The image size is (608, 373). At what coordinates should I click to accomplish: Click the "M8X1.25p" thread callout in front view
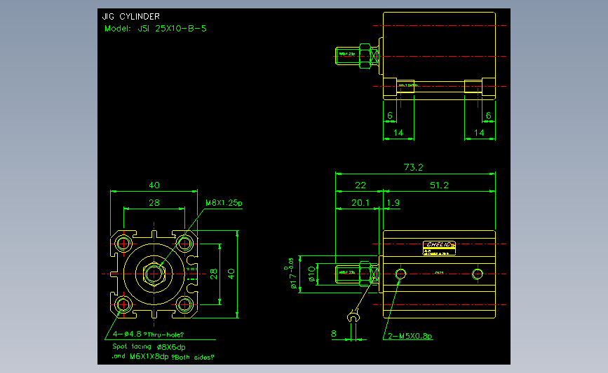[224, 203]
